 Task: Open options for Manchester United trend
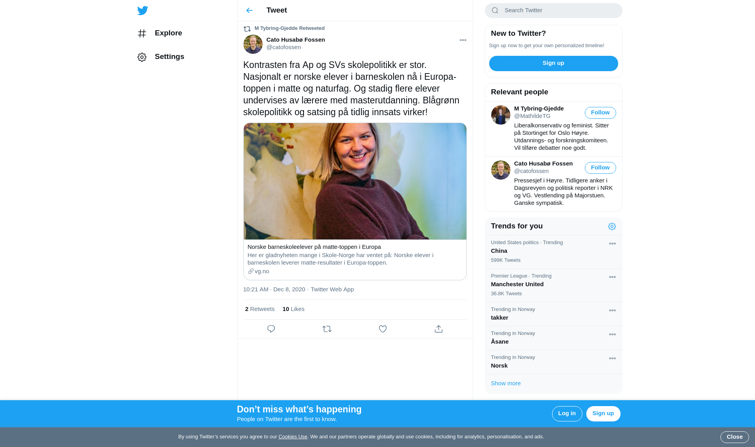click(x=612, y=277)
